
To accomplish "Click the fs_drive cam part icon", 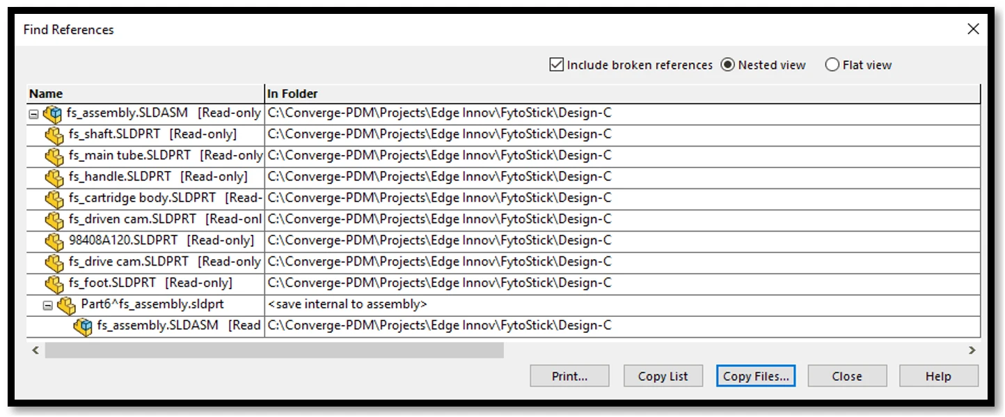I will click(54, 263).
